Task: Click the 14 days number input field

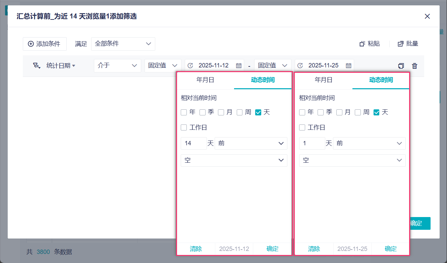Action: click(x=193, y=143)
